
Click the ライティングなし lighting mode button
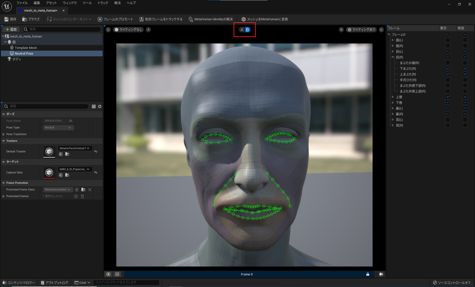click(128, 30)
